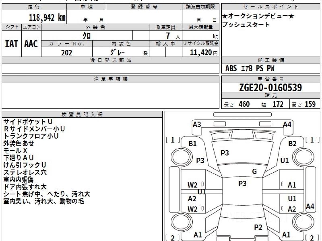Image resolution: width=322 pixels, height=241 pixels.
Task: Click the width value 172
Action: click(x=278, y=104)
